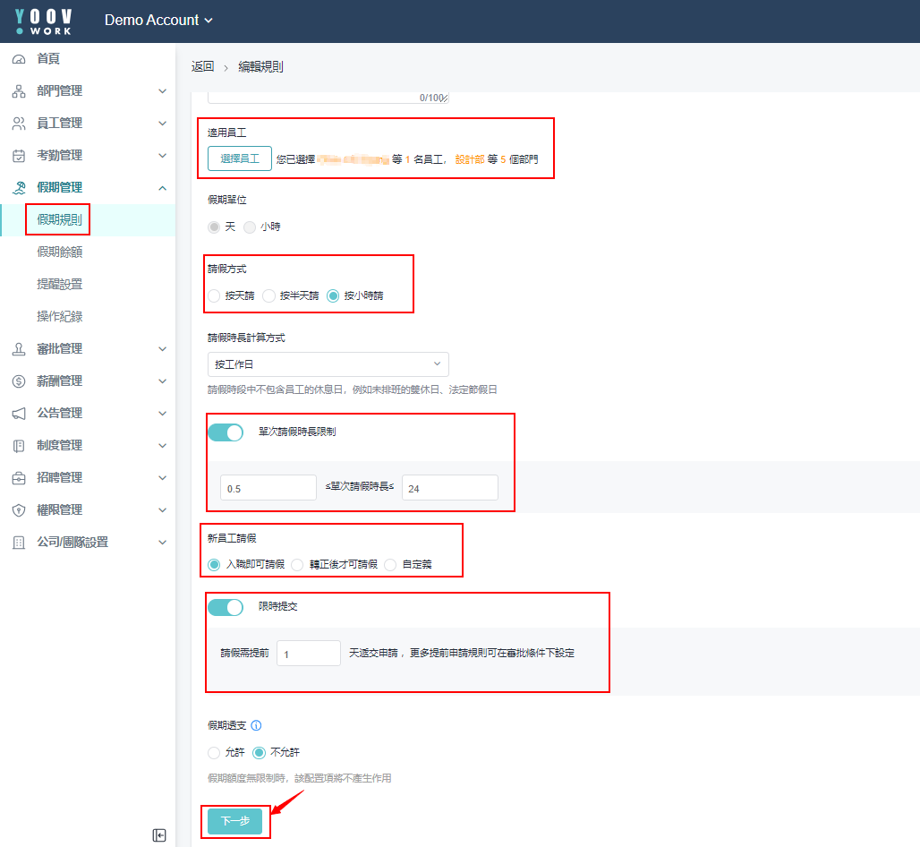Click the 選擇員工 button
Image resolution: width=920 pixels, height=847 pixels.
pos(240,159)
